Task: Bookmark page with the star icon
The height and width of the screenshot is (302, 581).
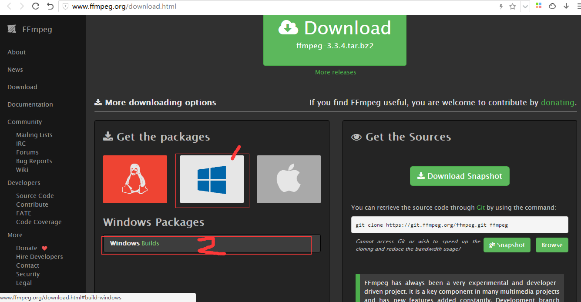Action: point(513,7)
